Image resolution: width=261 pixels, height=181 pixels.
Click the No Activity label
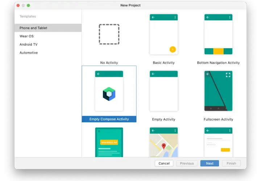(x=109, y=63)
